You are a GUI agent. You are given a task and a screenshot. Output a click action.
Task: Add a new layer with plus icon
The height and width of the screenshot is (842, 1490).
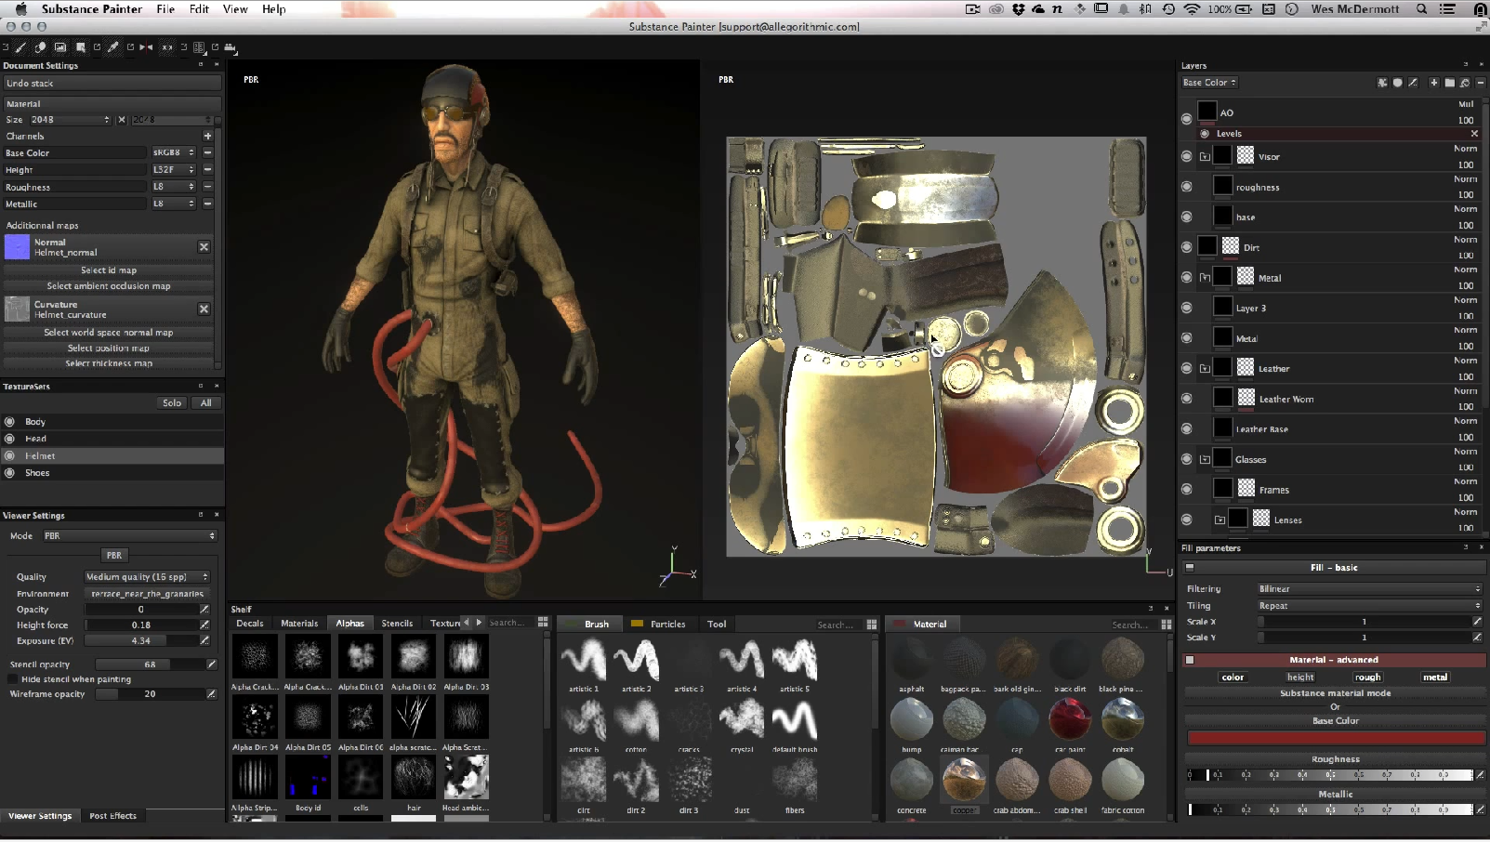1433,83
